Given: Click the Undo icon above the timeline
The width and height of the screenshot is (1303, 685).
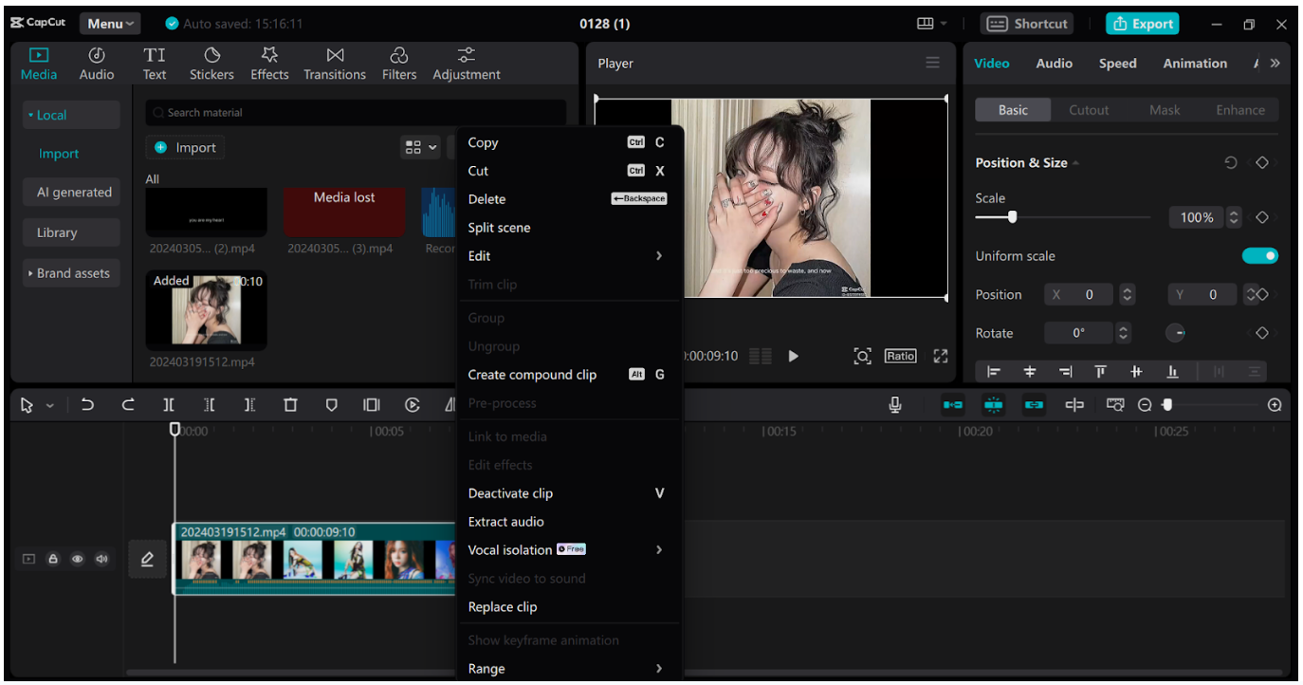Looking at the screenshot, I should 87,405.
